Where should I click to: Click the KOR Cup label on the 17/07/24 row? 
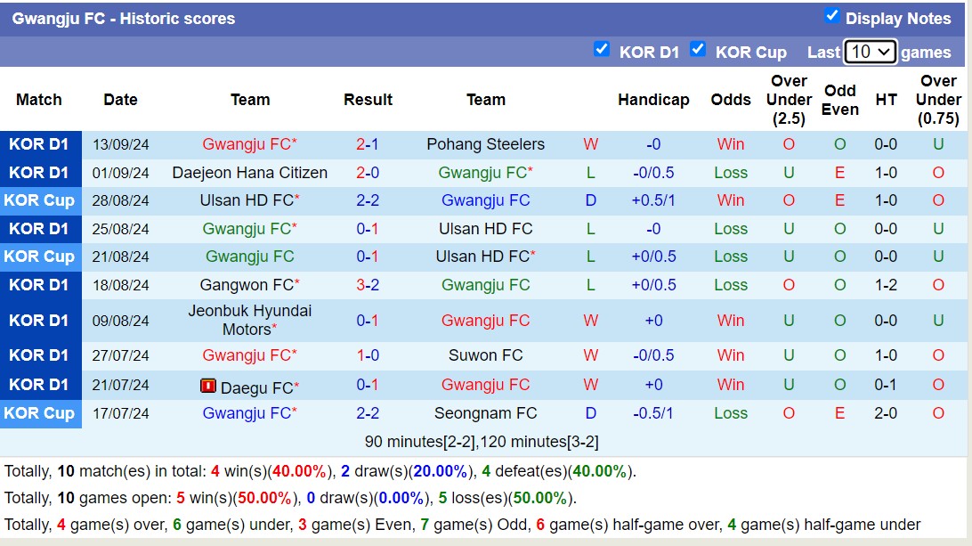pyautogui.click(x=40, y=413)
